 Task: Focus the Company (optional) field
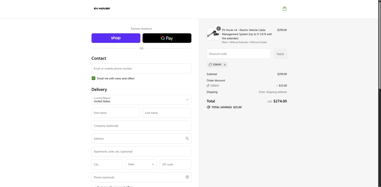click(x=141, y=126)
